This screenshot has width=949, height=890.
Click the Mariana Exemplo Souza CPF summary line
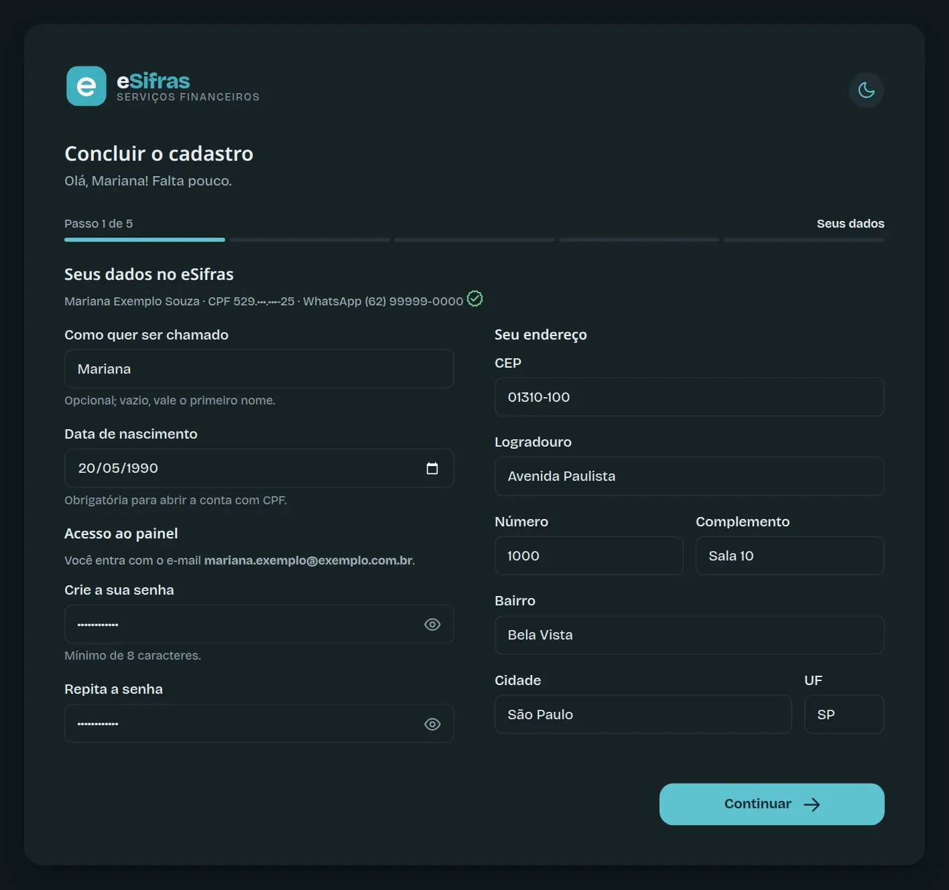pos(264,301)
